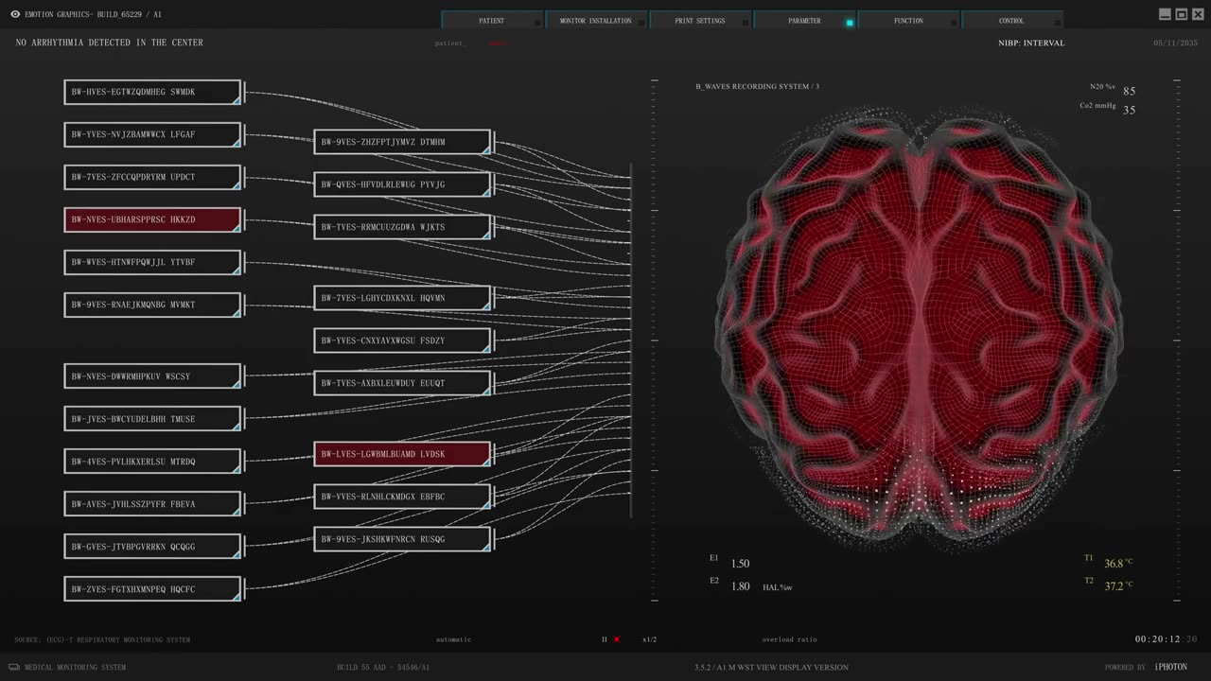Select the red BW-LVES-LGWBMLBUAMD LVDSK node

click(403, 454)
